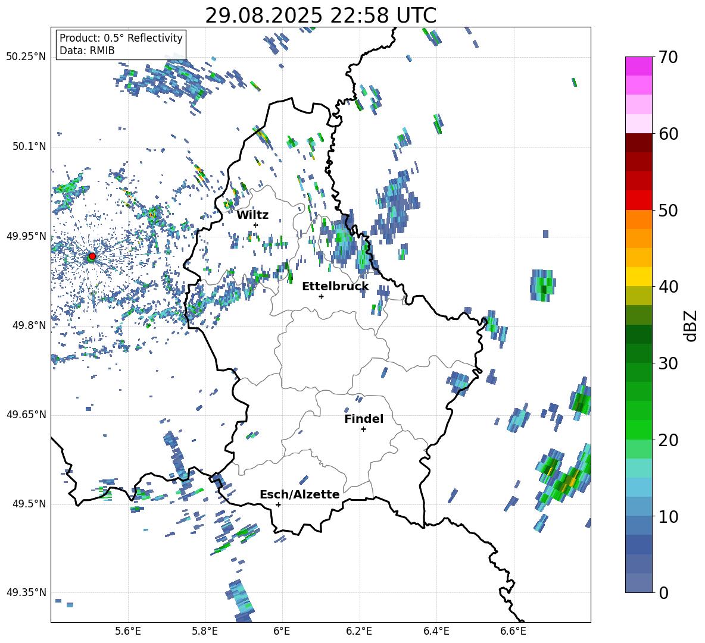Click the colorbar tick label 30

tap(667, 363)
